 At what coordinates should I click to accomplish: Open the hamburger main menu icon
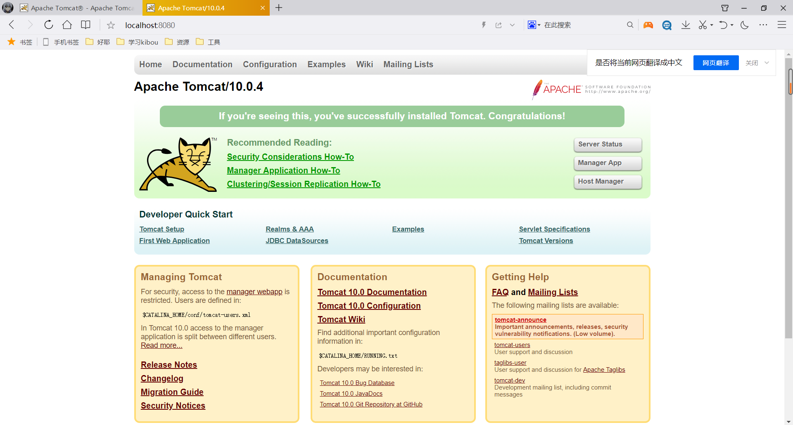(781, 25)
